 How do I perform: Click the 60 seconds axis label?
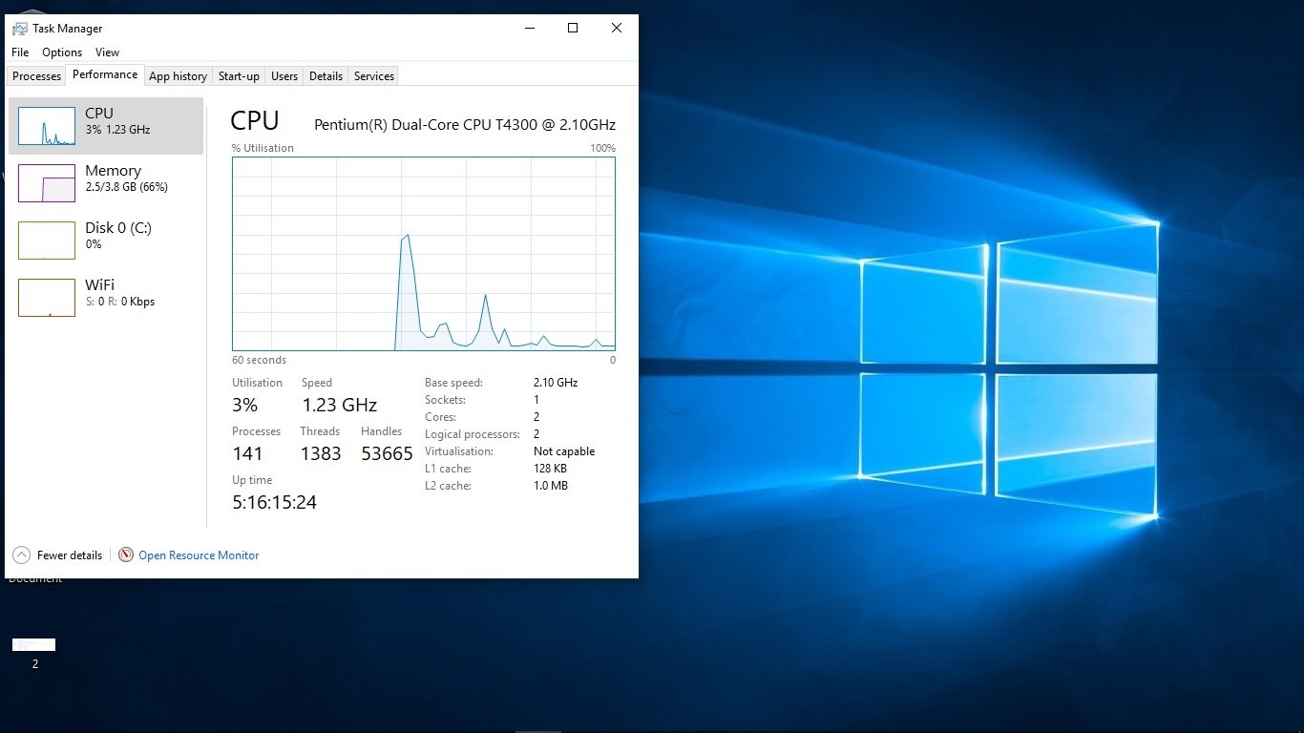pos(259,360)
